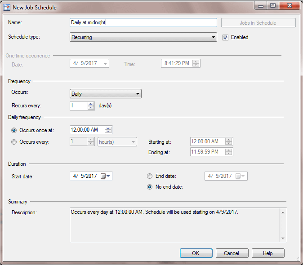This screenshot has width=303, height=265.
Task: Select the No end date radio button
Action: (x=150, y=187)
